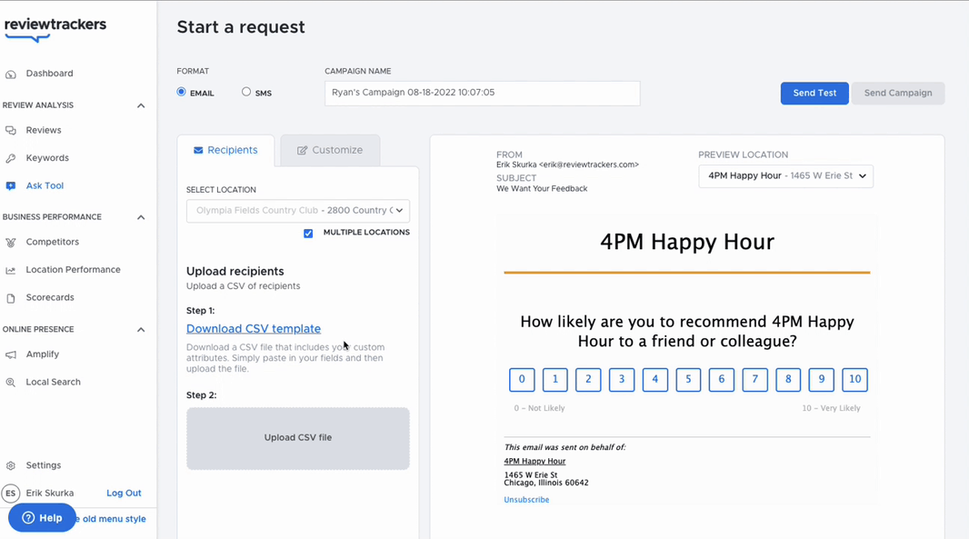Select the Email format radio button
Screen dimensions: 969x539
coord(181,92)
